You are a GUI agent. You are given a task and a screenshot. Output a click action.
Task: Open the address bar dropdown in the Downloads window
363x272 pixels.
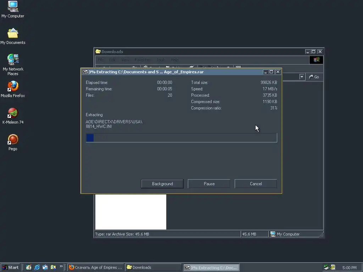302,77
